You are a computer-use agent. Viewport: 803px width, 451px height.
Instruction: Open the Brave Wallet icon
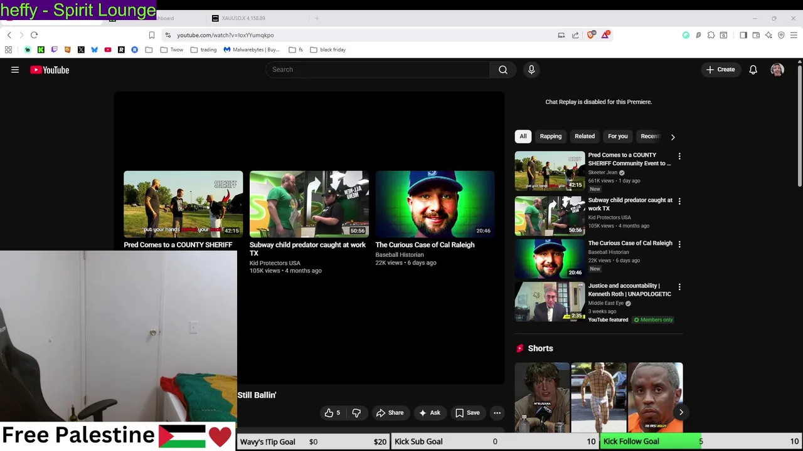click(x=756, y=35)
